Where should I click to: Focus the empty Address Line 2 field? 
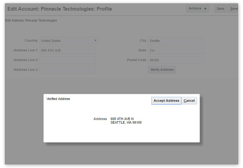(67, 60)
